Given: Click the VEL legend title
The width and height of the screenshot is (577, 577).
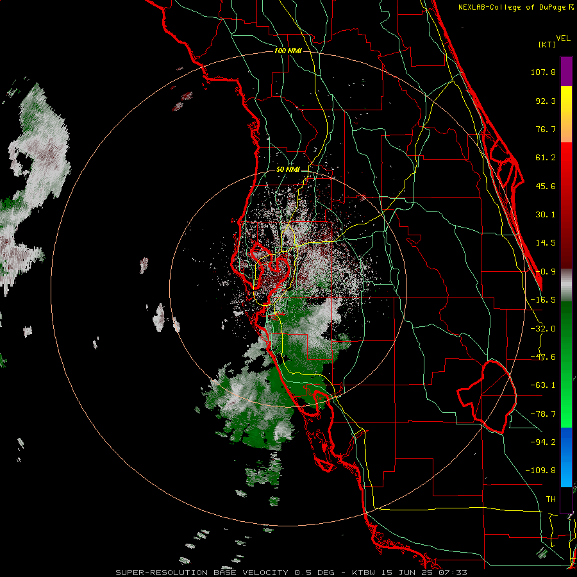Looking at the screenshot, I should tap(563, 38).
